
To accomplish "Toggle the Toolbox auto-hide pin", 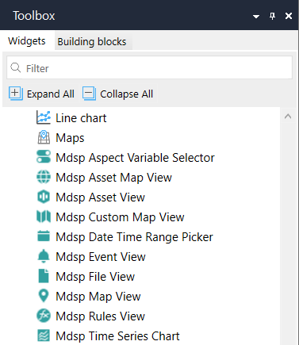I will click(x=272, y=16).
